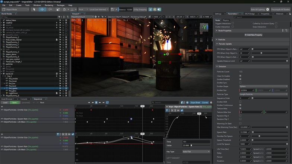Click the Spawn Rate input field
The height and width of the screenshot is (164, 292).
click(245, 132)
